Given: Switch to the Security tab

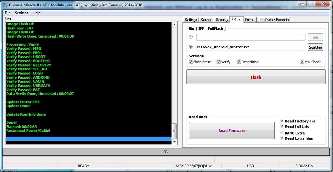Looking at the screenshot, I should coord(222,20).
